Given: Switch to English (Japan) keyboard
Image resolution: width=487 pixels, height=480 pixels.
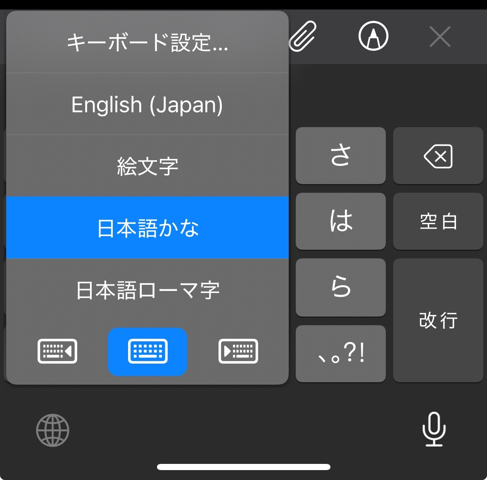Looking at the screenshot, I should pyautogui.click(x=147, y=104).
